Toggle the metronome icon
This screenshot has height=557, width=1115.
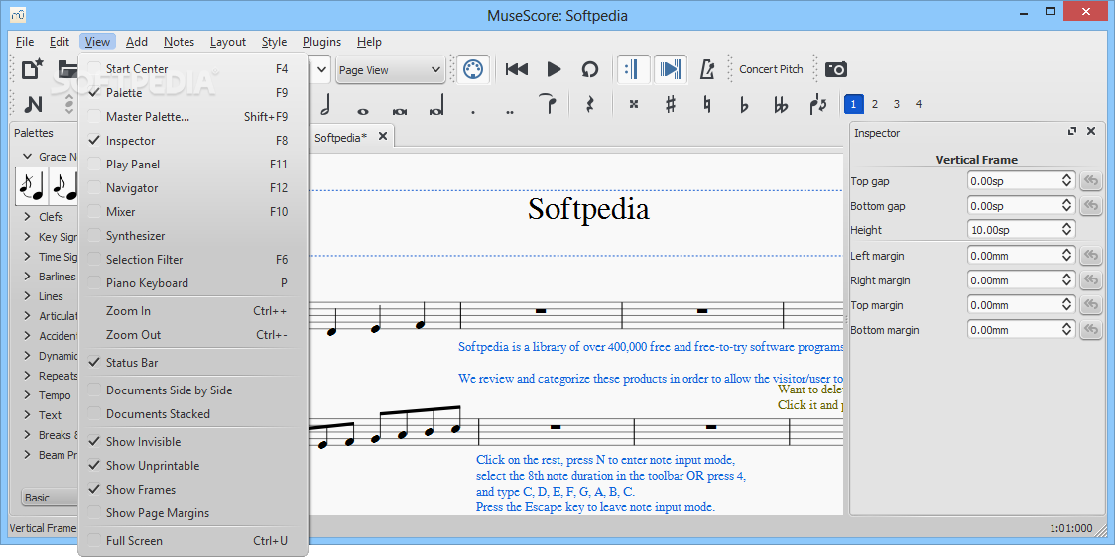(707, 69)
